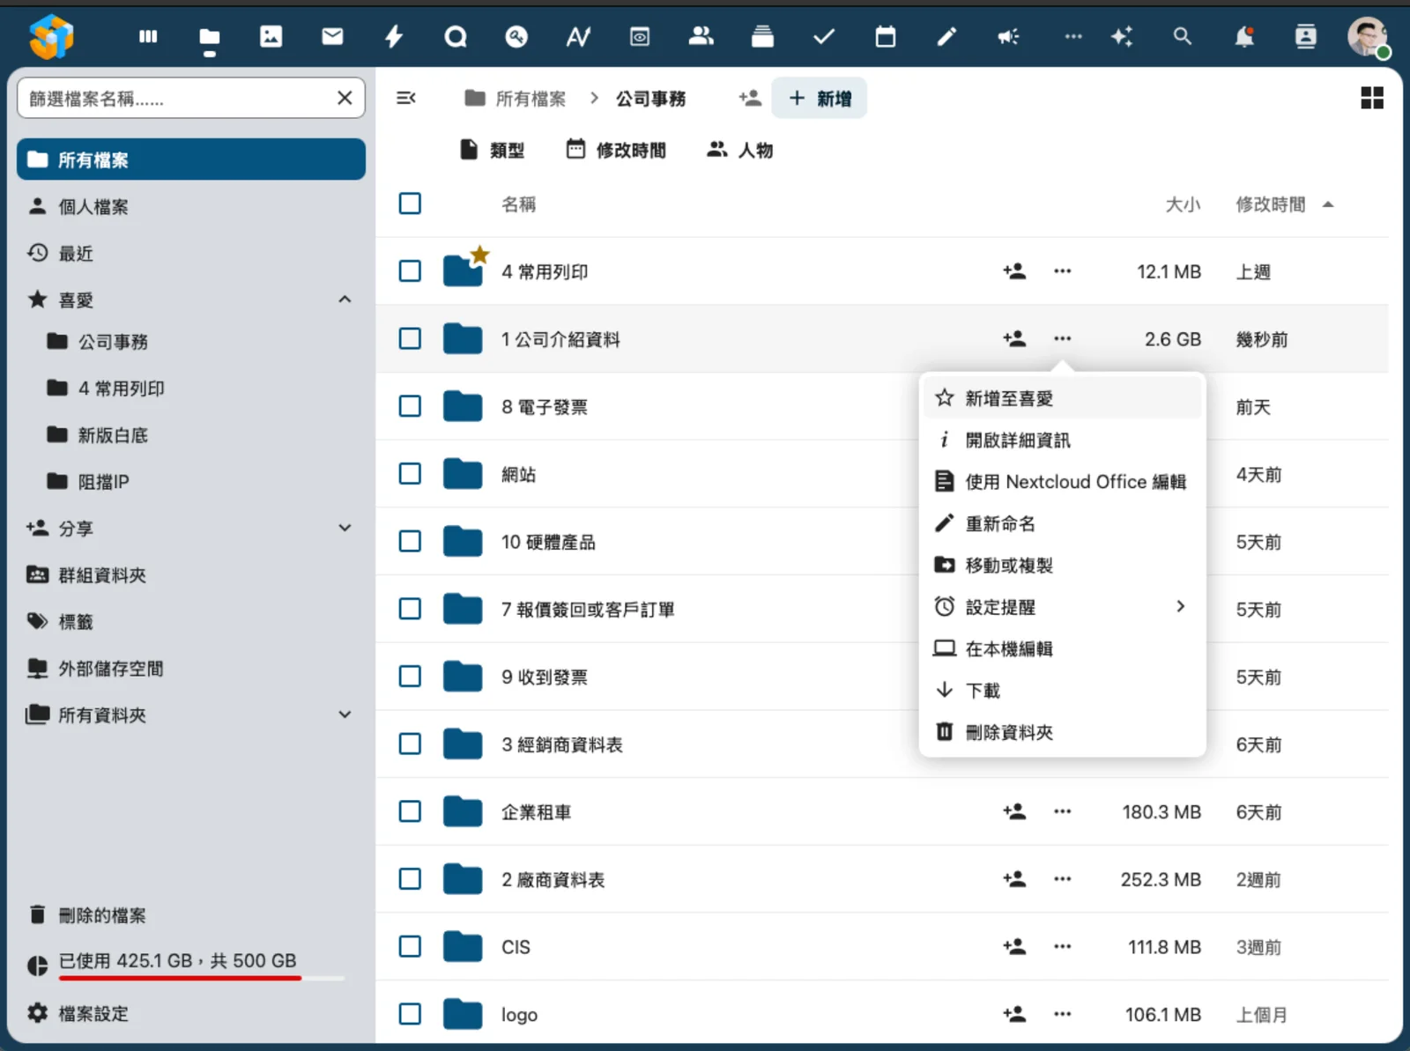
Task: Select the 4 常用列印 folder checkbox
Action: [x=410, y=271]
